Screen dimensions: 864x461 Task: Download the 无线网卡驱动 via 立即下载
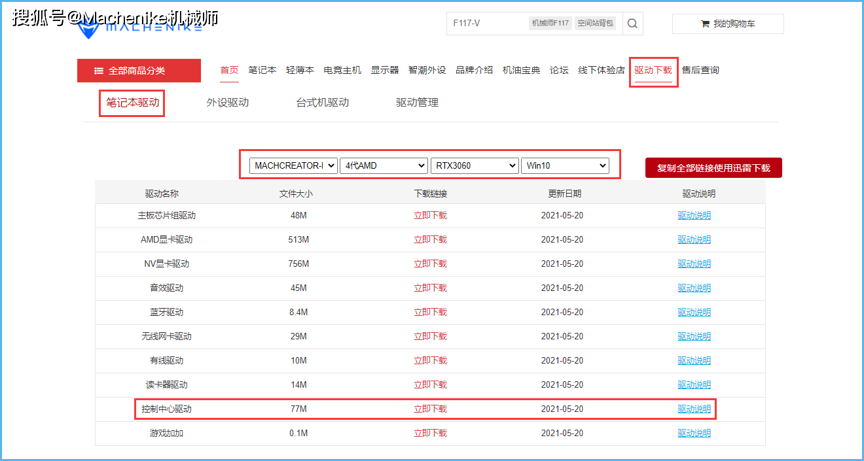[430, 336]
